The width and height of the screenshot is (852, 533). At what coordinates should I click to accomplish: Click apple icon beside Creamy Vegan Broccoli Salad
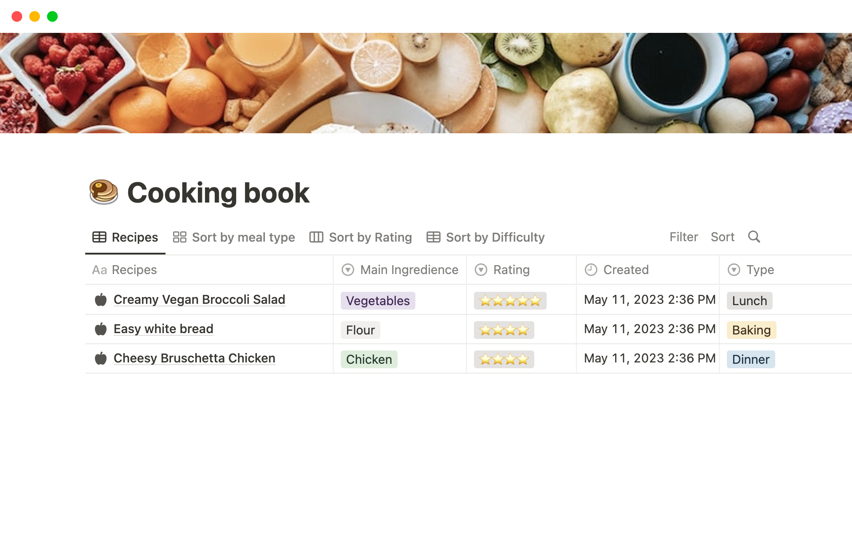click(x=101, y=300)
